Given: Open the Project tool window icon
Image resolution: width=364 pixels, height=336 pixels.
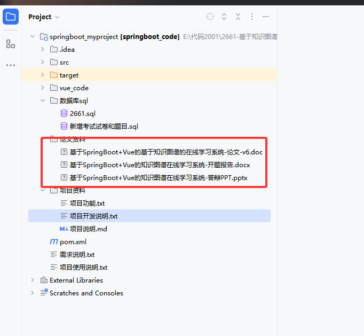Looking at the screenshot, I should pos(11,17).
